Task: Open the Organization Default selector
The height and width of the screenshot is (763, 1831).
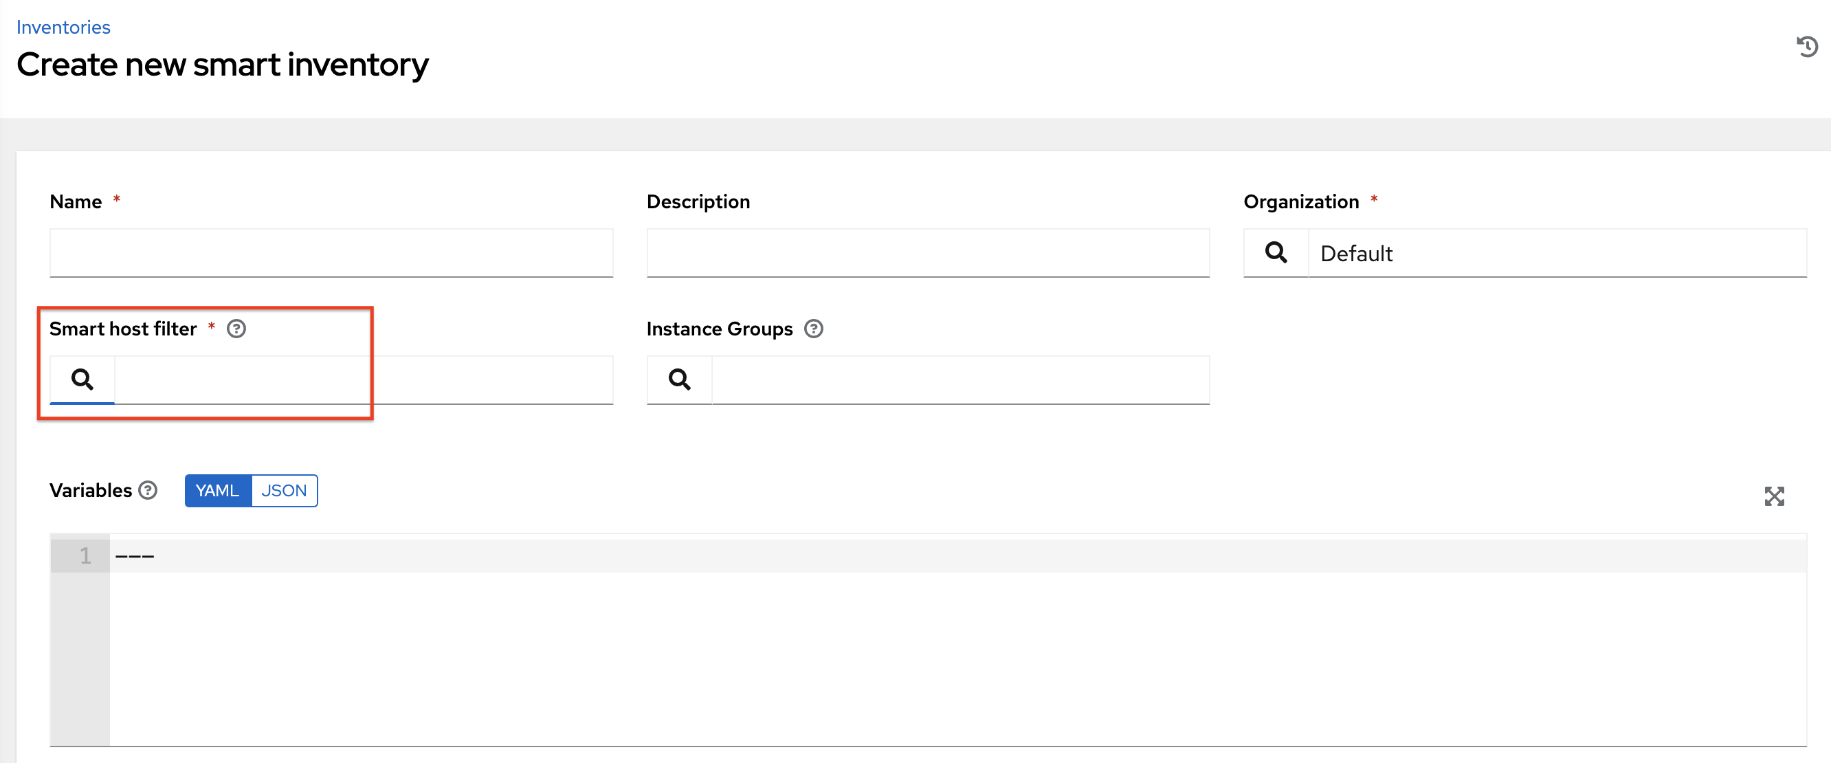Action: pyautogui.click(x=1557, y=252)
